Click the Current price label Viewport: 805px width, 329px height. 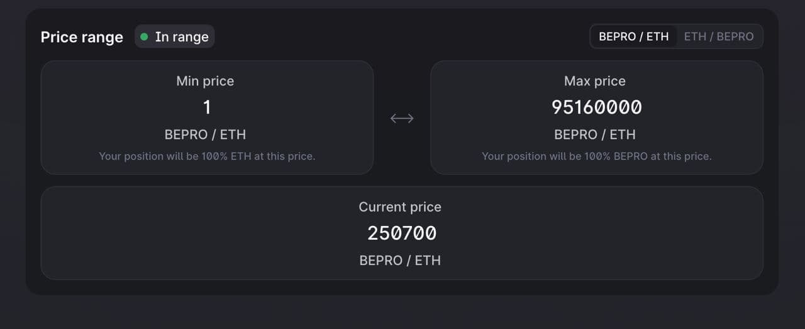tap(400, 207)
